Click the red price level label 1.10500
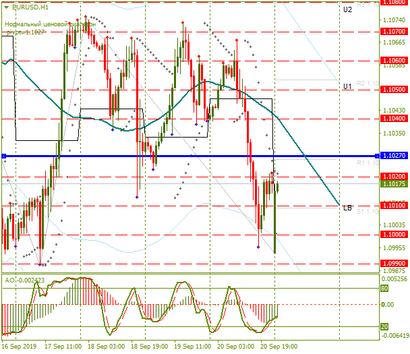 394,90
